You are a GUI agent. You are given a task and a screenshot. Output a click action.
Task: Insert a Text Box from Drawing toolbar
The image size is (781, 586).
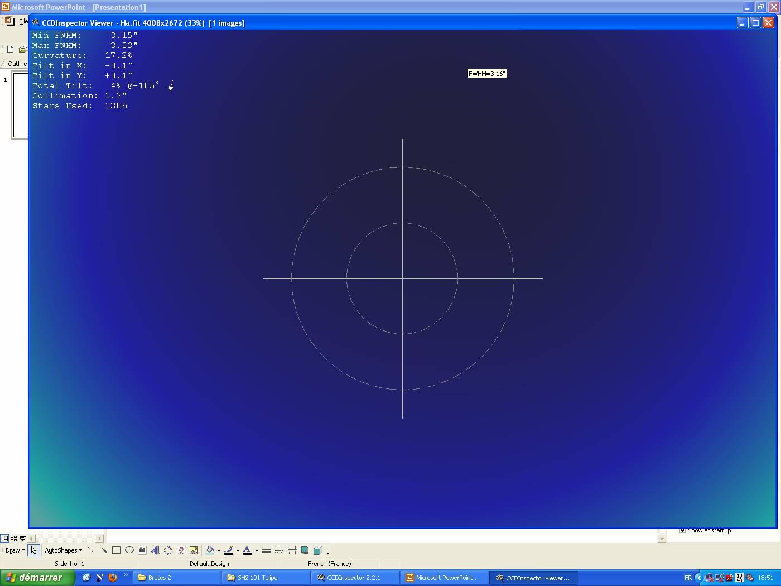[x=142, y=550]
